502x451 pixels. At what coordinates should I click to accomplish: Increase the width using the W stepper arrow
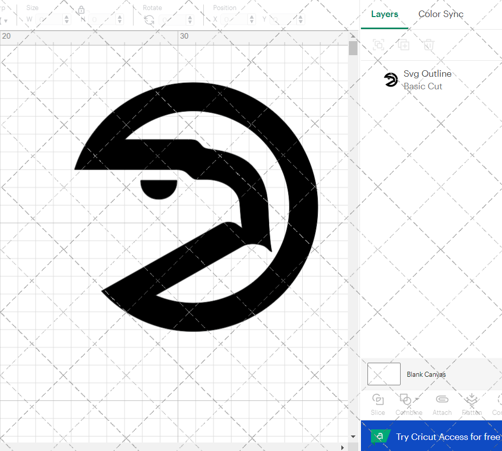click(67, 17)
